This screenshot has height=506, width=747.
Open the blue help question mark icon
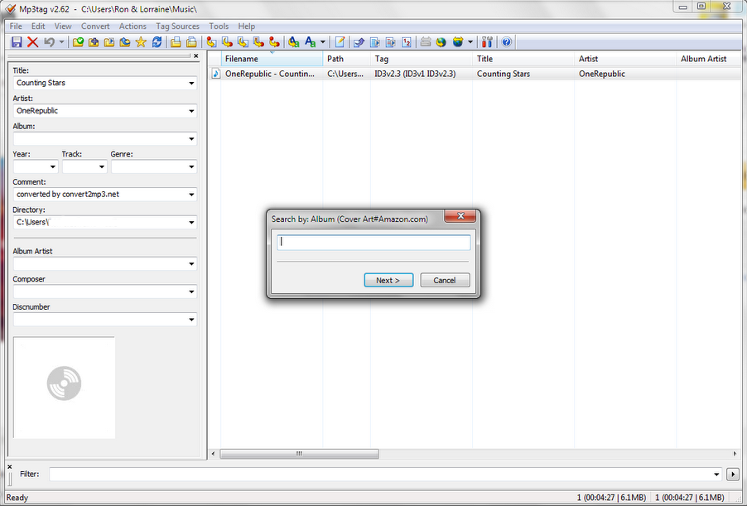point(506,42)
